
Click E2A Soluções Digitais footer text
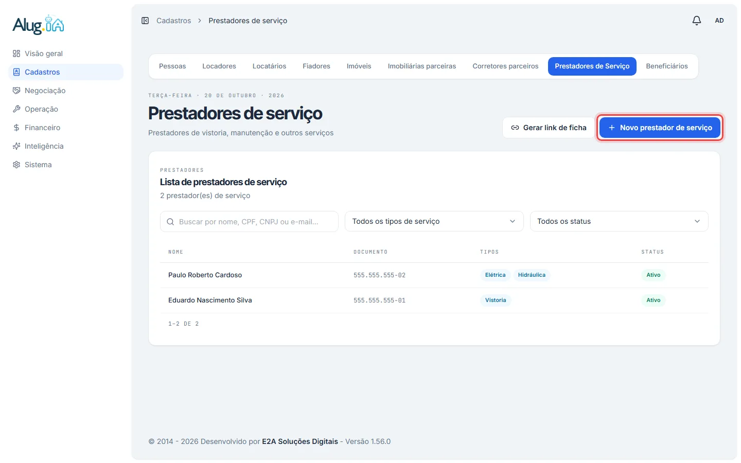click(x=300, y=441)
